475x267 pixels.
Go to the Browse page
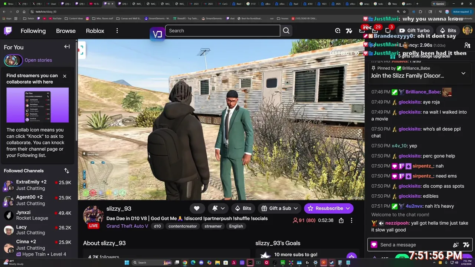[x=66, y=31]
